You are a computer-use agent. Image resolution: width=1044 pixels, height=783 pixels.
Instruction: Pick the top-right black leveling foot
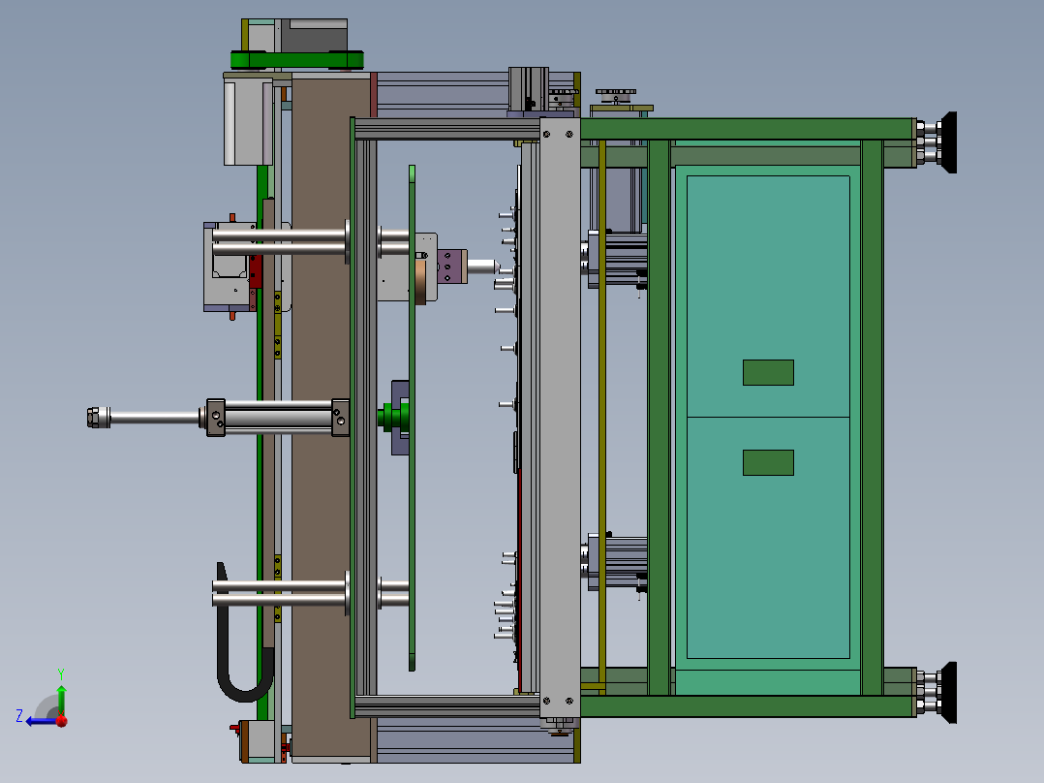[948, 142]
